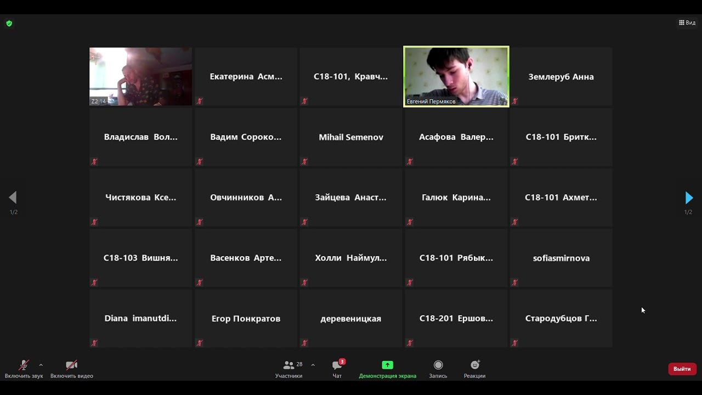Select participant name Холли Наймул...
This screenshot has height=395, width=702.
coord(351,258)
